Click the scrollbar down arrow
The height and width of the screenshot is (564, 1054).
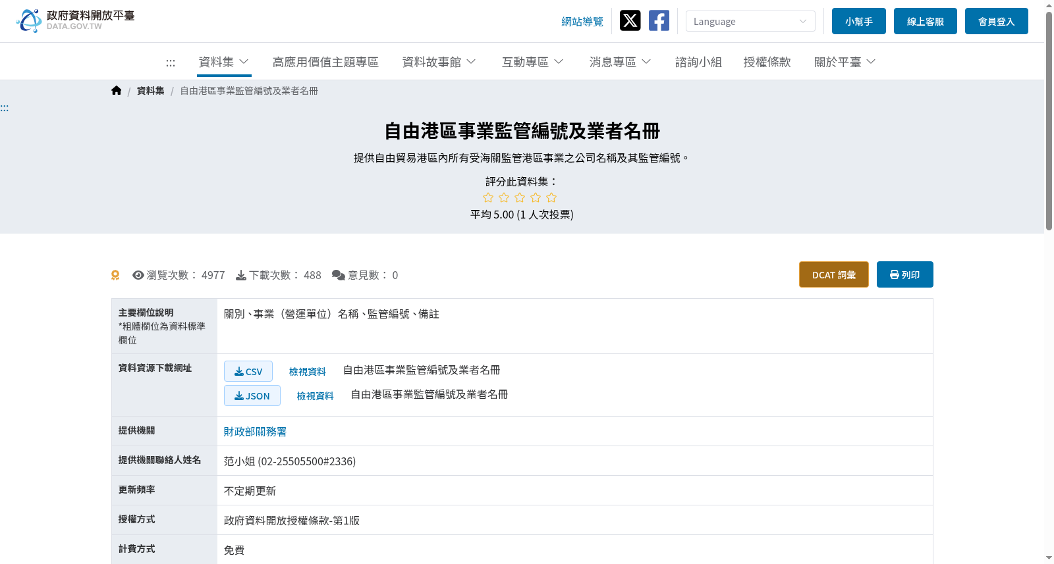(x=1049, y=558)
